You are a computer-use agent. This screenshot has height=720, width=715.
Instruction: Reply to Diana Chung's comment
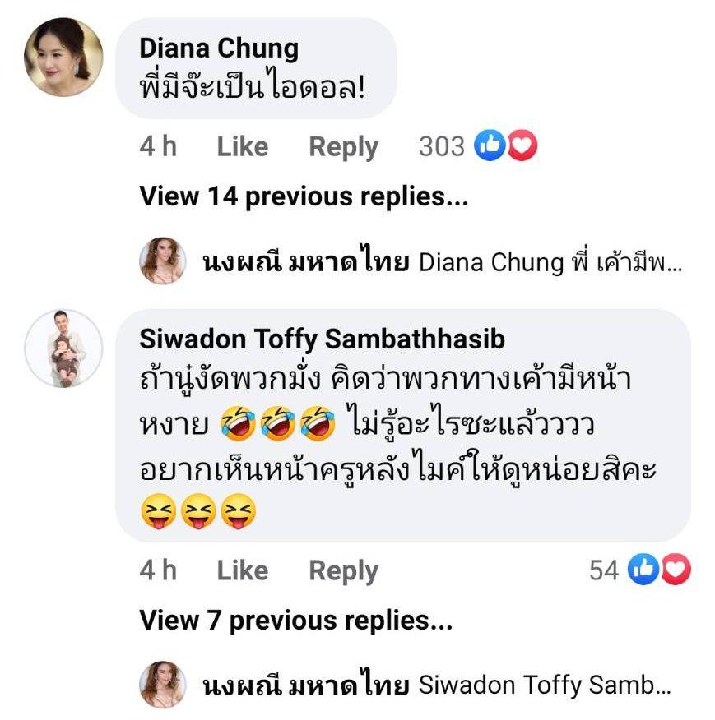click(x=343, y=147)
